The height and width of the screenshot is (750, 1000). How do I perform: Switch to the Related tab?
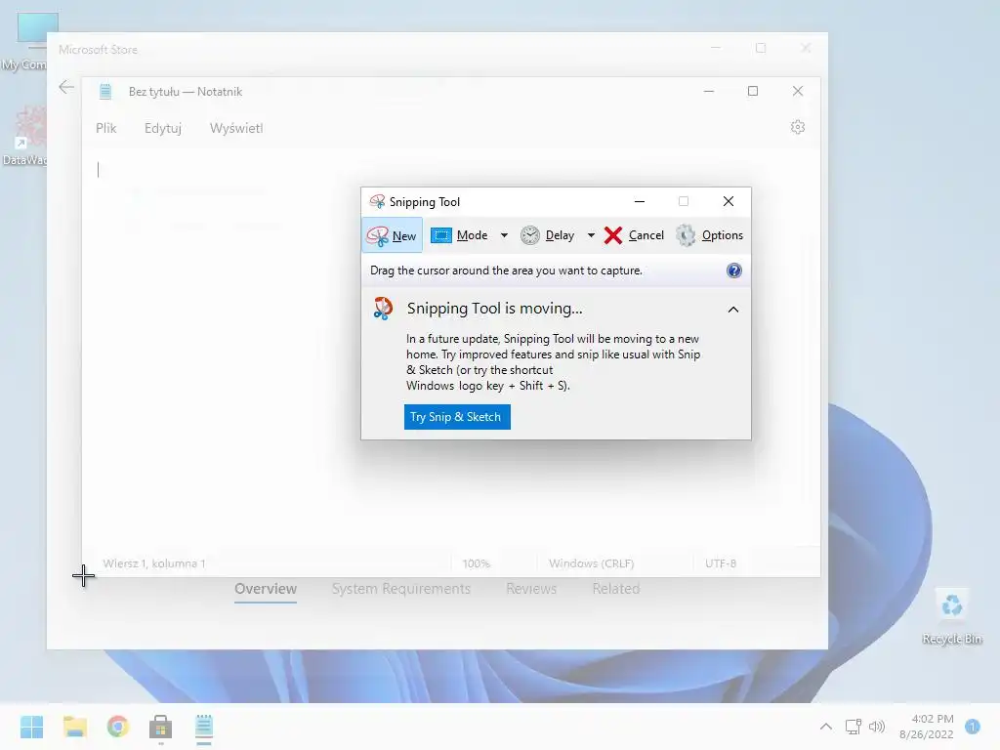[x=616, y=589]
